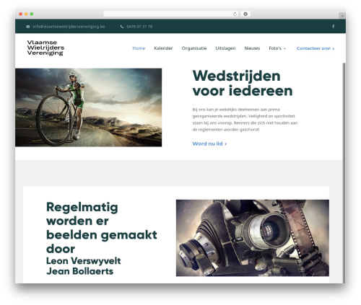This screenshot has height=305, width=361.
Task: Click the Contacteer ons! button
Action: (316, 48)
